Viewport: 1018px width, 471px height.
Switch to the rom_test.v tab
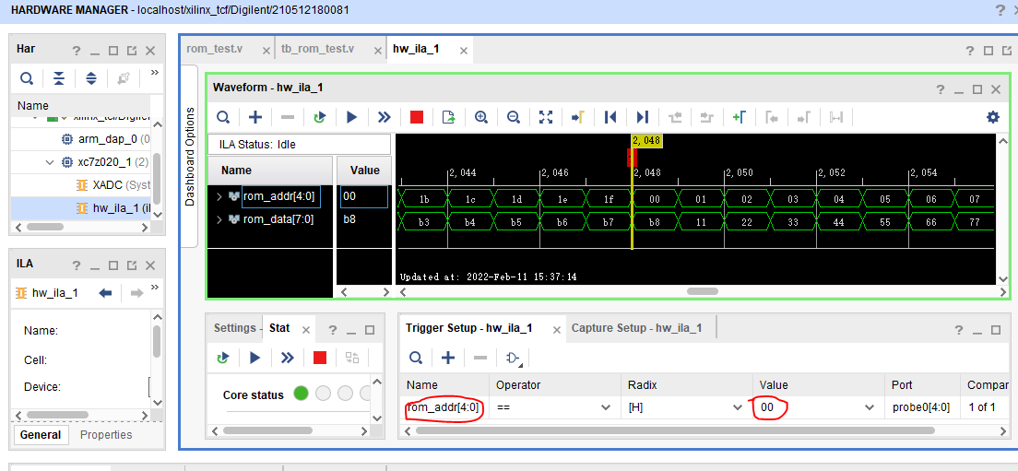[x=215, y=49]
